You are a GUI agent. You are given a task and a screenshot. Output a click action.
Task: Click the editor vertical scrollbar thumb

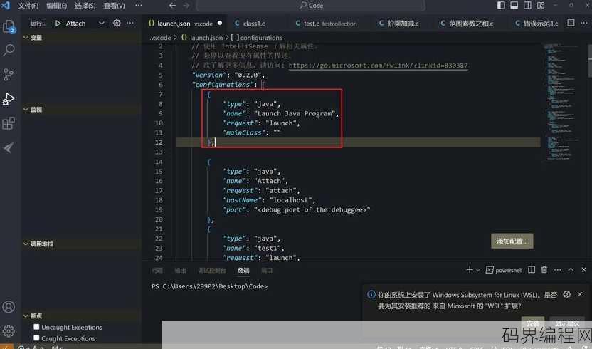click(590, 61)
